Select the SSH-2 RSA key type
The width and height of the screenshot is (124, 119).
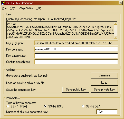coord(45,106)
